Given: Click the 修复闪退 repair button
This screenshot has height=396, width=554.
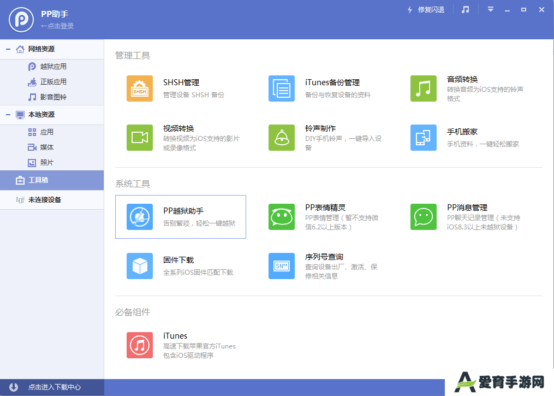Looking at the screenshot, I should tap(426, 10).
